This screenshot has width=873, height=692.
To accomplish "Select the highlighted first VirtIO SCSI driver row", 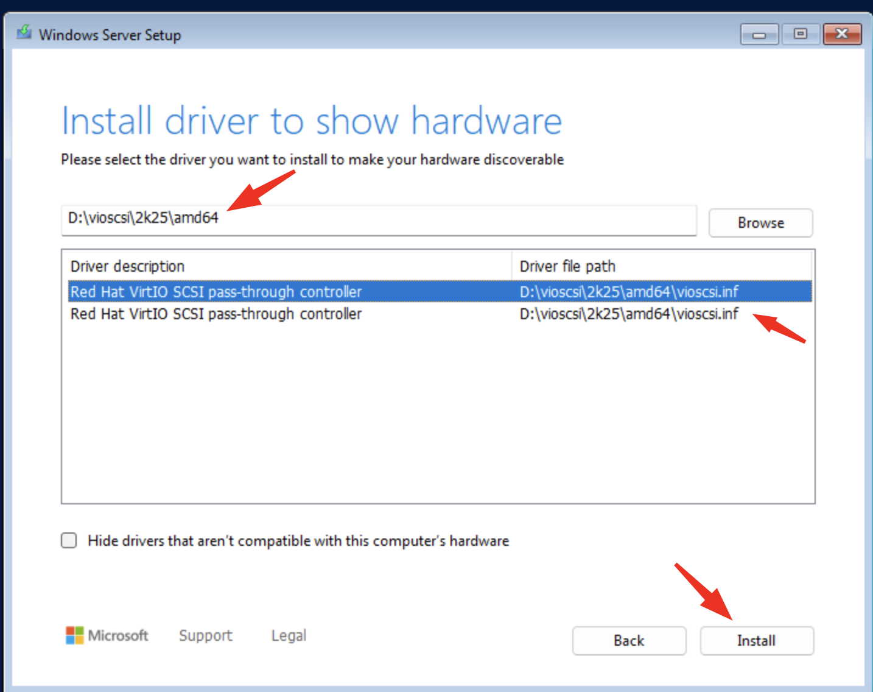I will click(216, 292).
